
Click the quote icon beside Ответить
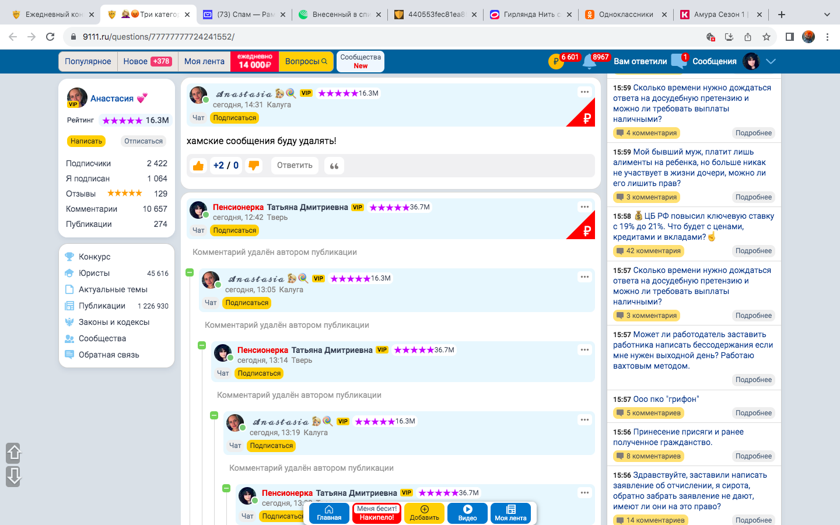[x=334, y=166]
